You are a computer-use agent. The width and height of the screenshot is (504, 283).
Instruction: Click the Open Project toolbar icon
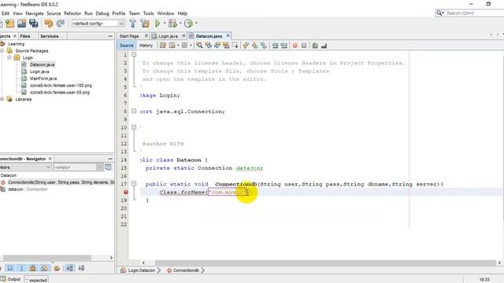tap(21, 24)
